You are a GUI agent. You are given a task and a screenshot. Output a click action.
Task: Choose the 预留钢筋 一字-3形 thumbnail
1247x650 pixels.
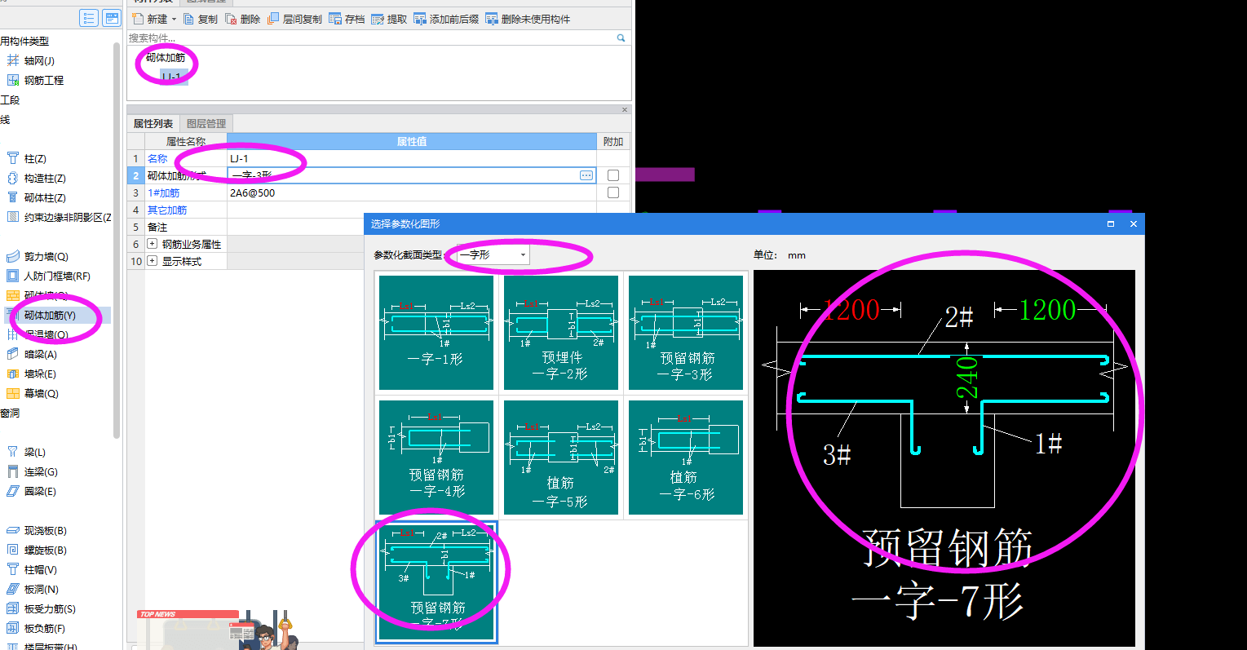click(686, 333)
